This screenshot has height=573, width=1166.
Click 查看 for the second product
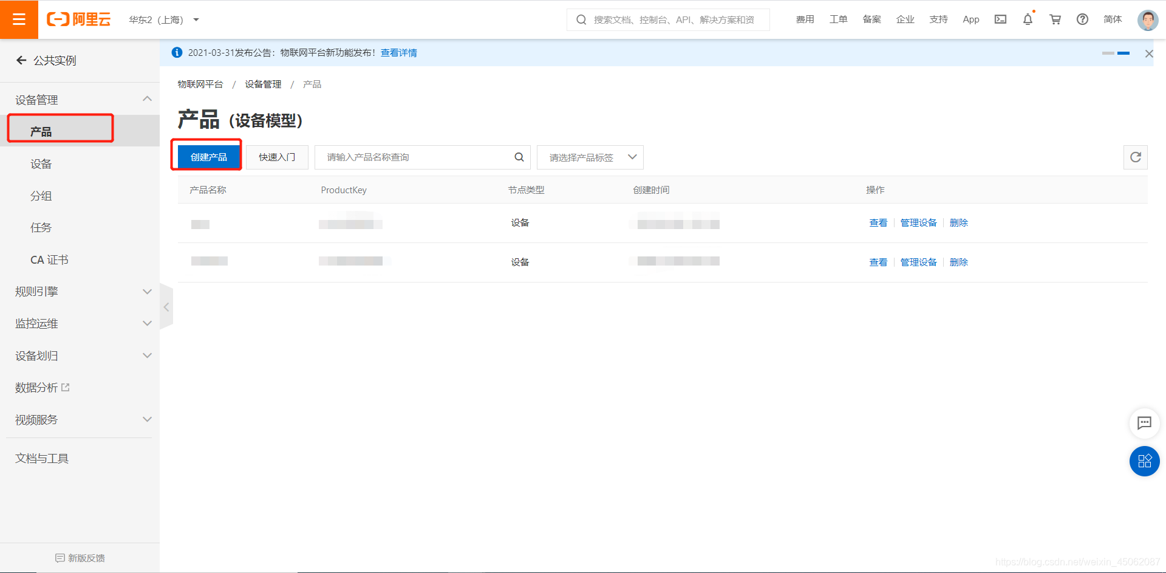tap(878, 262)
